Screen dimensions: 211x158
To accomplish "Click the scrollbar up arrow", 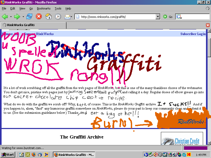I will pyautogui.click(x=209, y=31).
